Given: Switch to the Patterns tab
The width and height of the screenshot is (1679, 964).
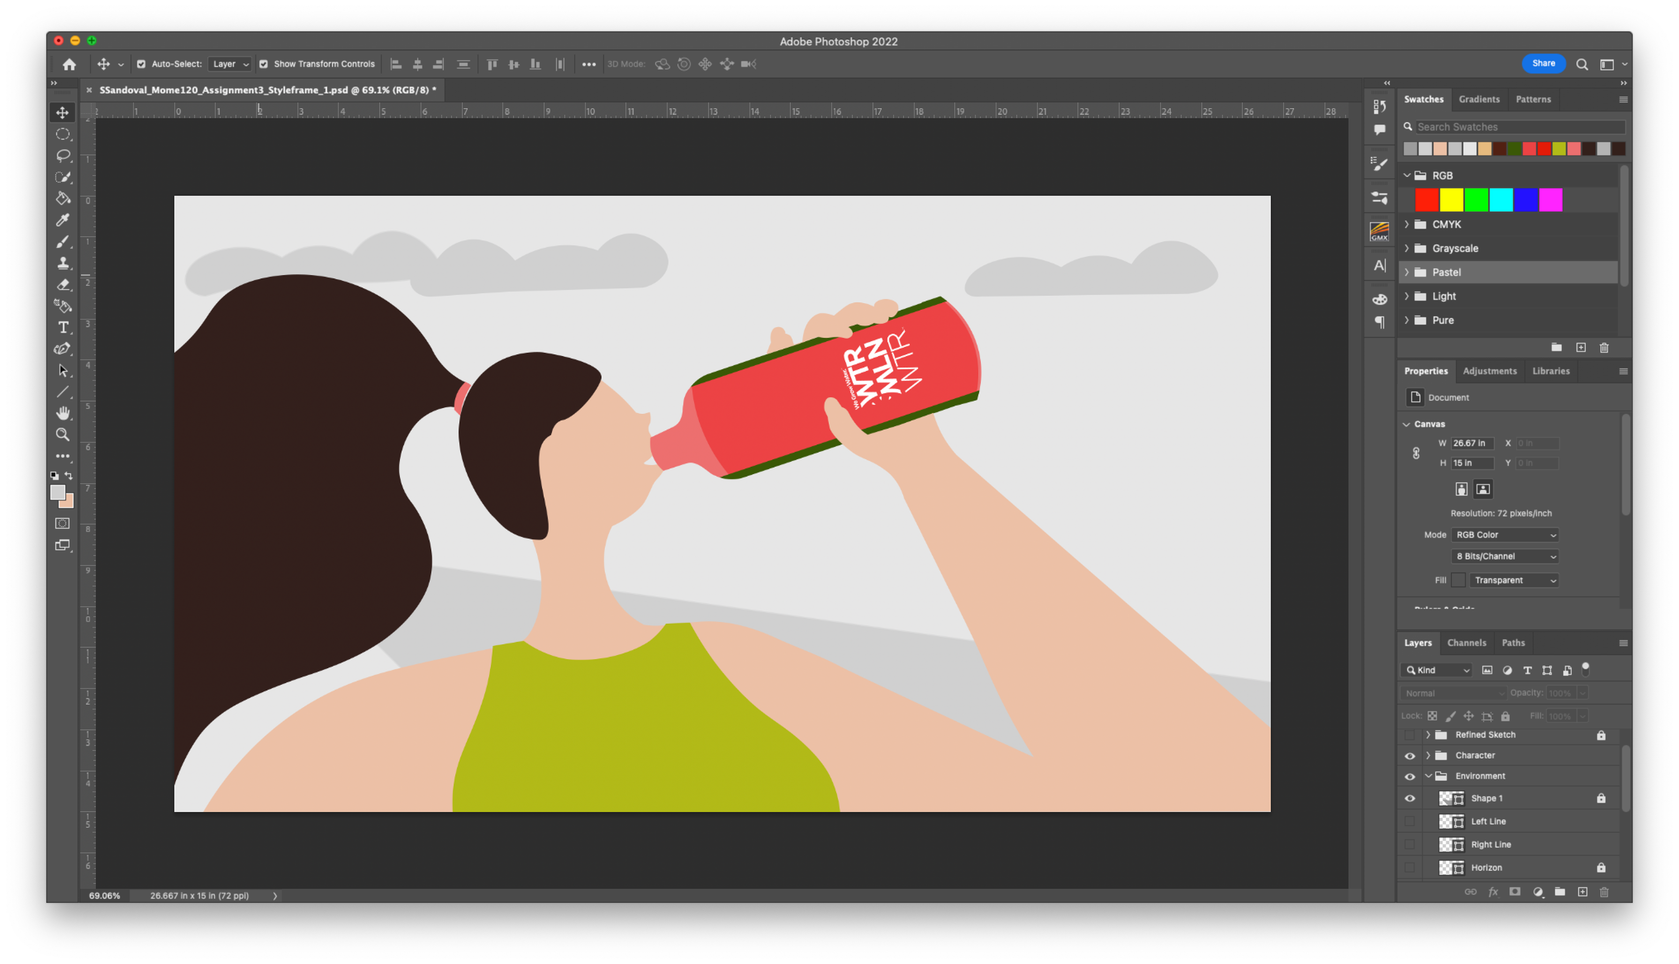Looking at the screenshot, I should pyautogui.click(x=1533, y=99).
